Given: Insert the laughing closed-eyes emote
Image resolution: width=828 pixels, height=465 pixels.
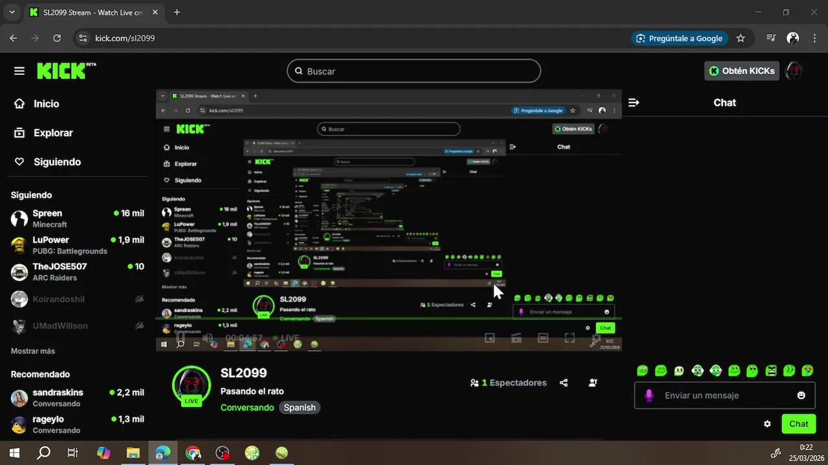Looking at the screenshot, I should [660, 371].
